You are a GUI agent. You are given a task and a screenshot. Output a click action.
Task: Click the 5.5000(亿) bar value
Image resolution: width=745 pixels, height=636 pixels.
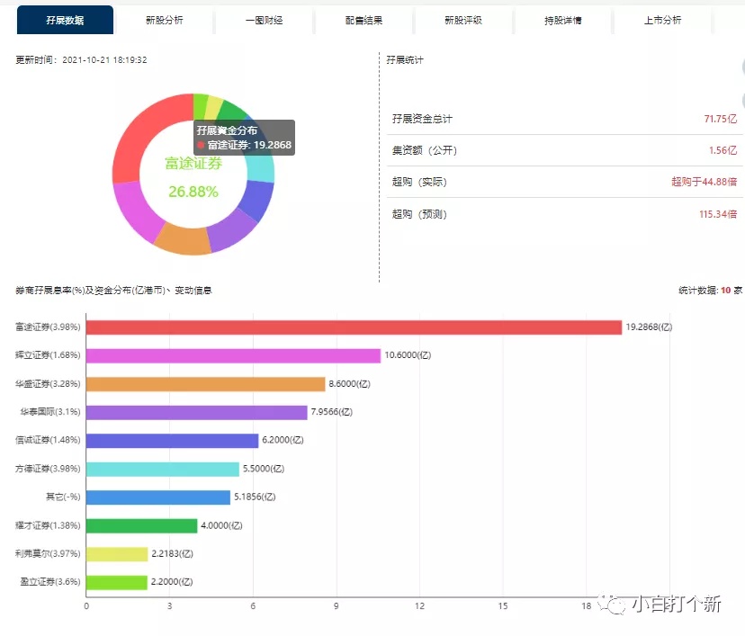[x=264, y=469]
